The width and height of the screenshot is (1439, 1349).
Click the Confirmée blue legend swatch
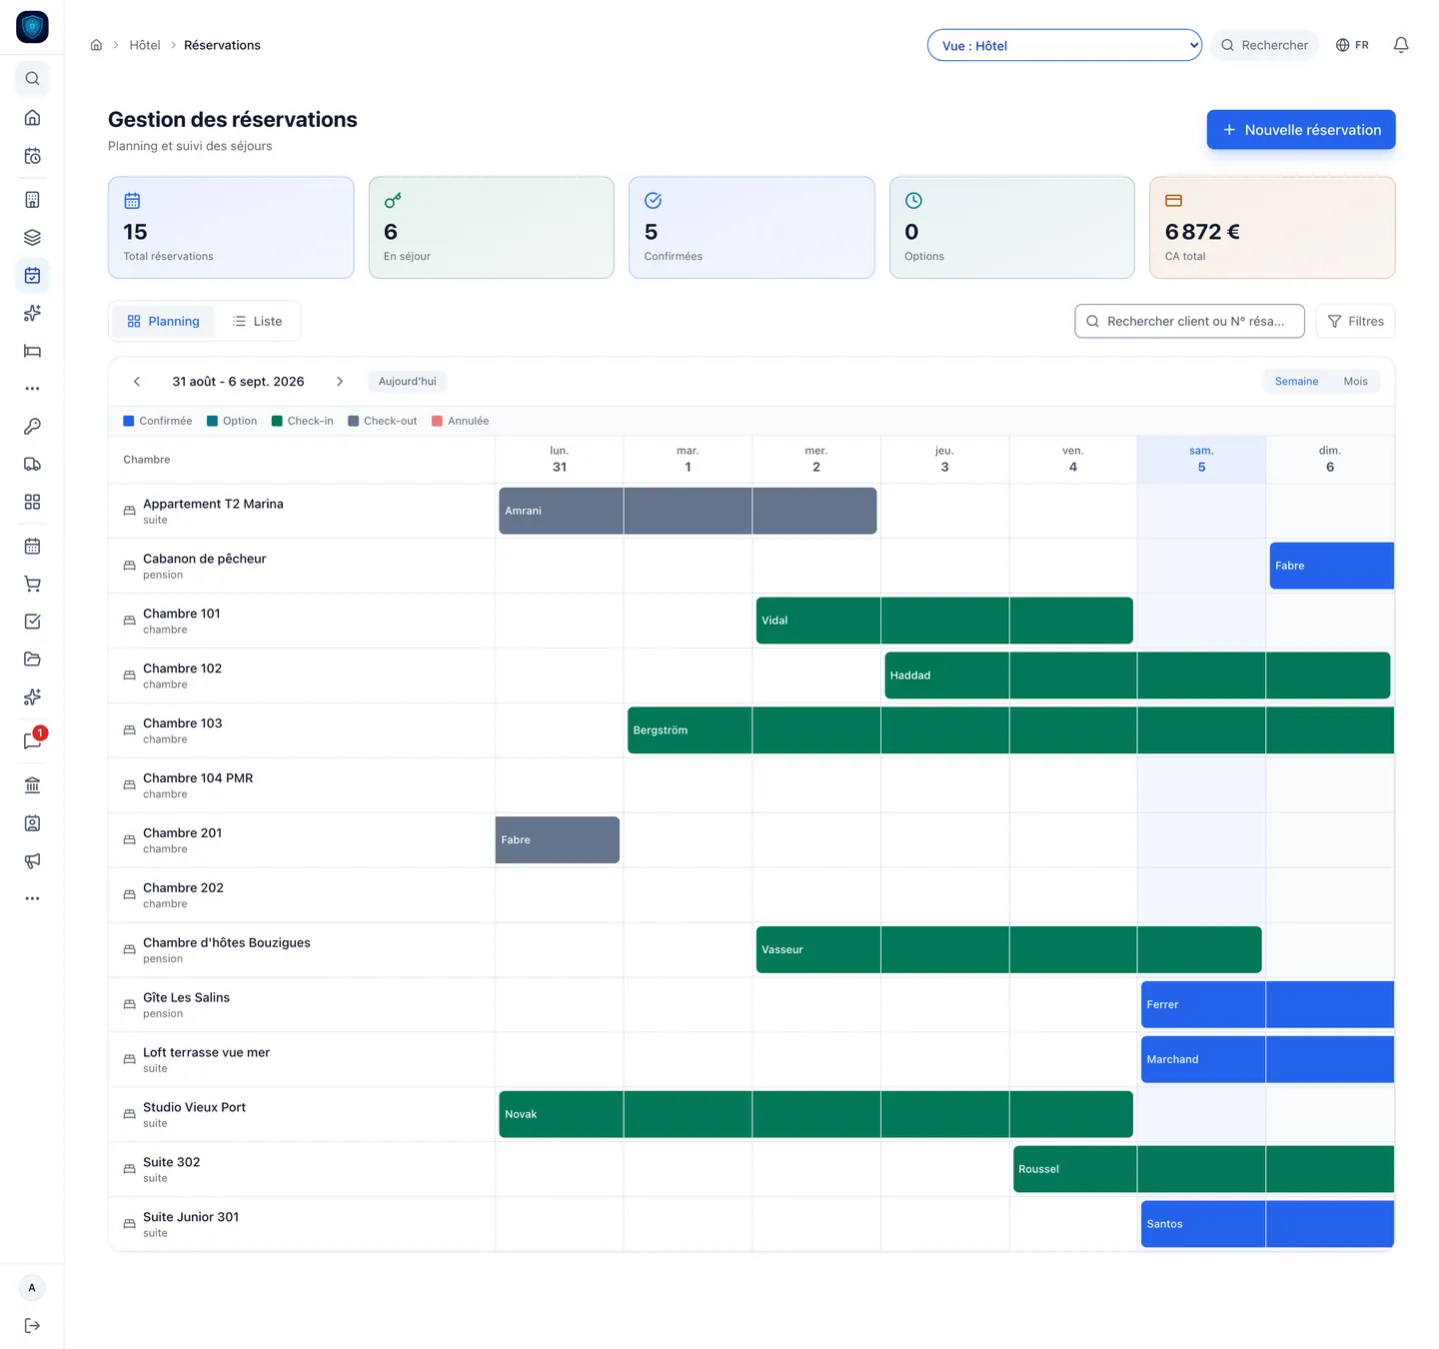129,421
